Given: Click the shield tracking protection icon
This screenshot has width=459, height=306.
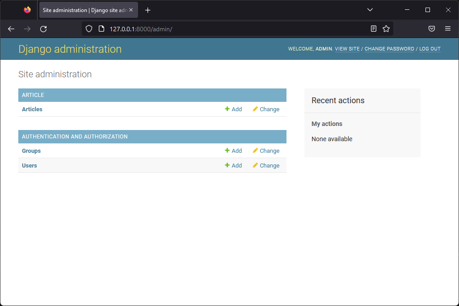Looking at the screenshot, I should (x=89, y=29).
